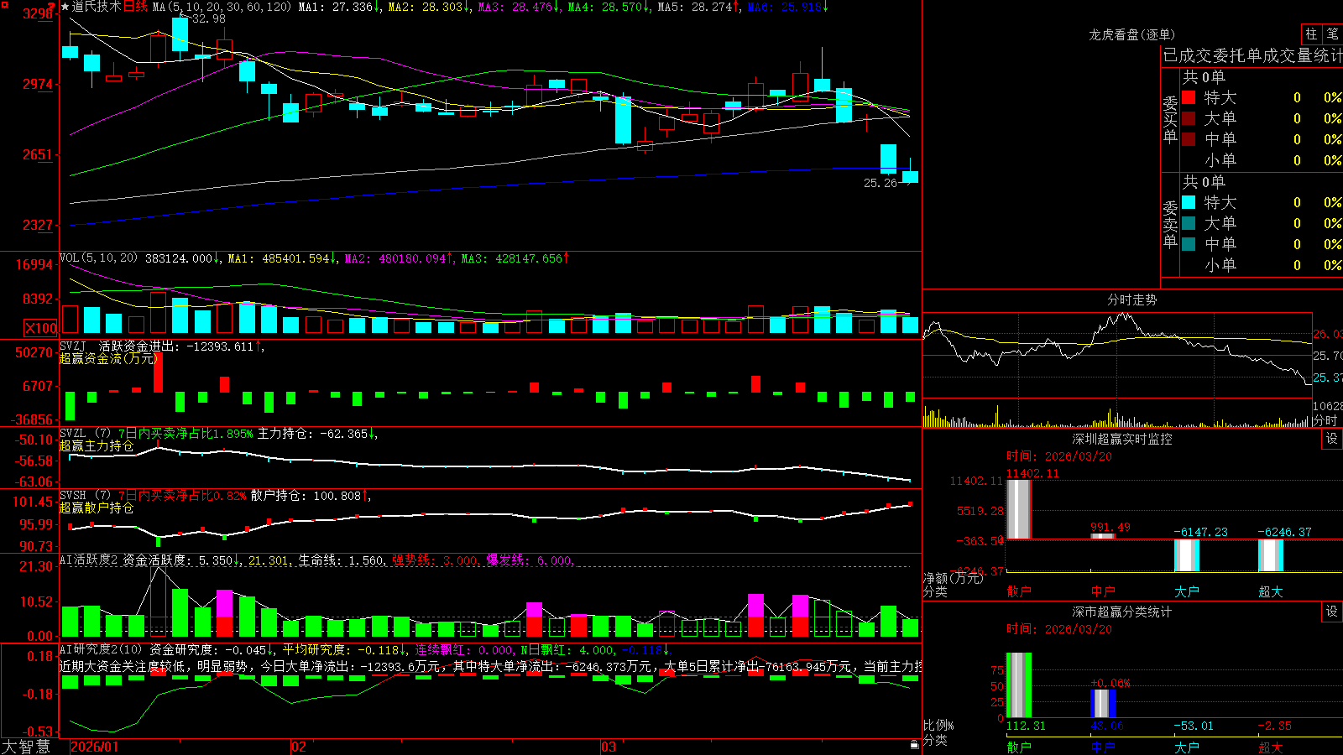Click the 43.06 中户 ratio bar
The image size is (1343, 755).
tap(1102, 703)
